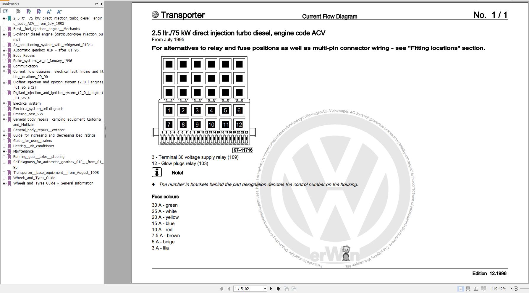The height and width of the screenshot is (293, 529).
Task: Open the 5-cylinder diesel engine distributor-type bookmark
Action: tap(58, 37)
